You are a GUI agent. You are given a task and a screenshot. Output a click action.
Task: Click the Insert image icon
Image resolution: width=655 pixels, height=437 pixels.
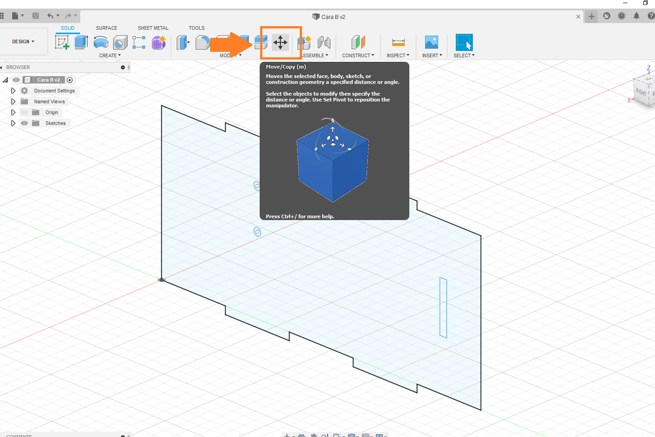coord(431,42)
